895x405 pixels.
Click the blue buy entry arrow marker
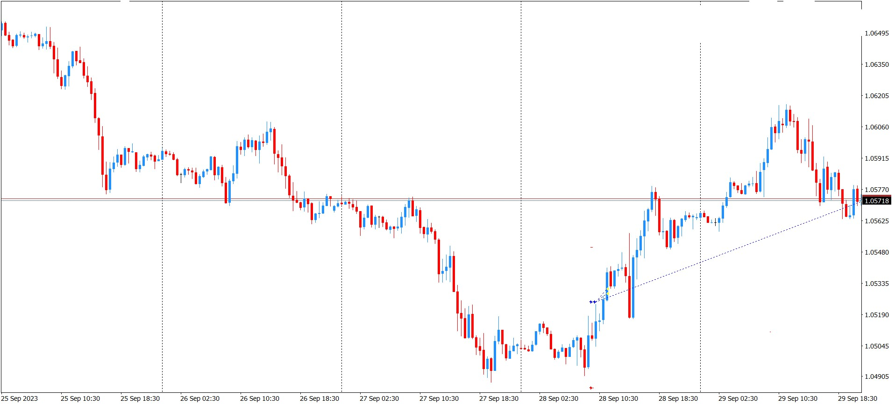[592, 302]
